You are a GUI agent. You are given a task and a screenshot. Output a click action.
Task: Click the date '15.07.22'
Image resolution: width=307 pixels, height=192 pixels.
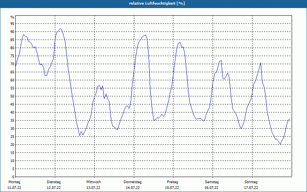tap(172, 188)
